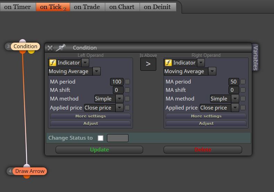Toggle left MA method checkbox
The image size is (274, 192).
[x=127, y=99]
